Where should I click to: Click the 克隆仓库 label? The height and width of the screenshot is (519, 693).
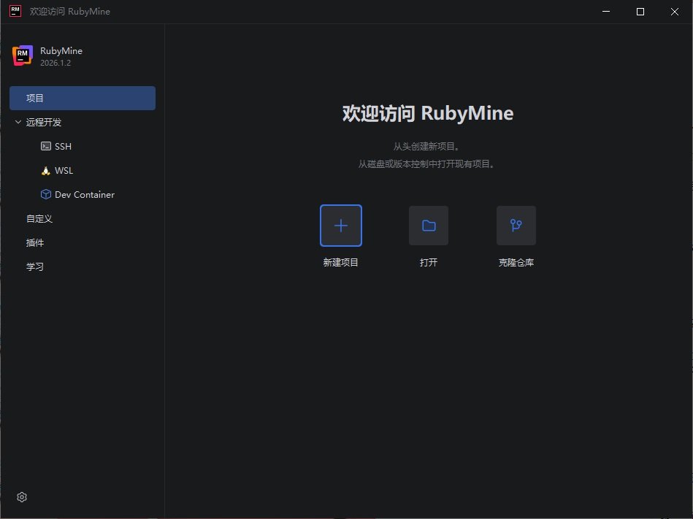(516, 262)
